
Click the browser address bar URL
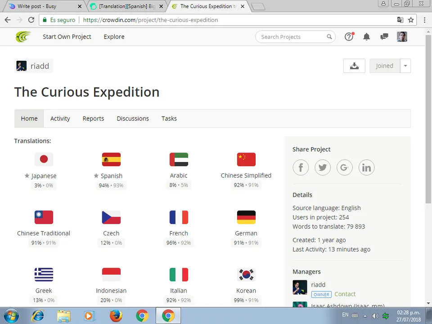click(x=150, y=20)
